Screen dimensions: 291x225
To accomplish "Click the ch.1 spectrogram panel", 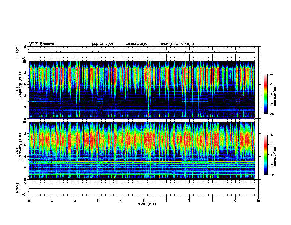I will click(142, 90).
